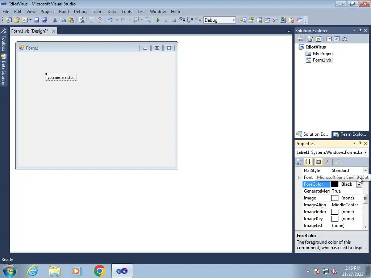Screen dimensions: 371x278
Task: Select Form1.vb in Solution Explorer
Action: point(322,60)
